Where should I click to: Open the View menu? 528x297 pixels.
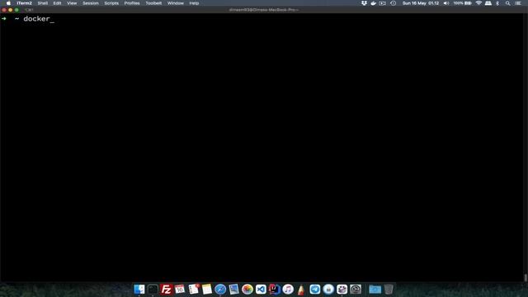coord(72,3)
